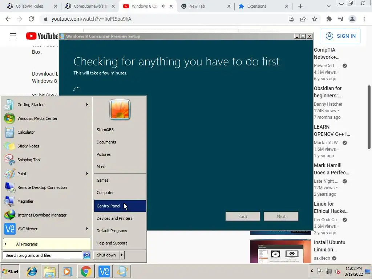372x279 pixels.
Task: Reload the YouTube page
Action: (x=31, y=19)
